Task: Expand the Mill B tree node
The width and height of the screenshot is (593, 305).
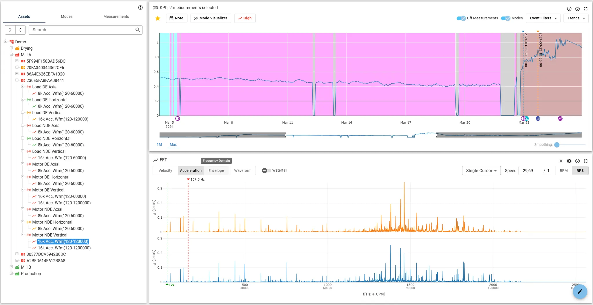Action: (11, 267)
